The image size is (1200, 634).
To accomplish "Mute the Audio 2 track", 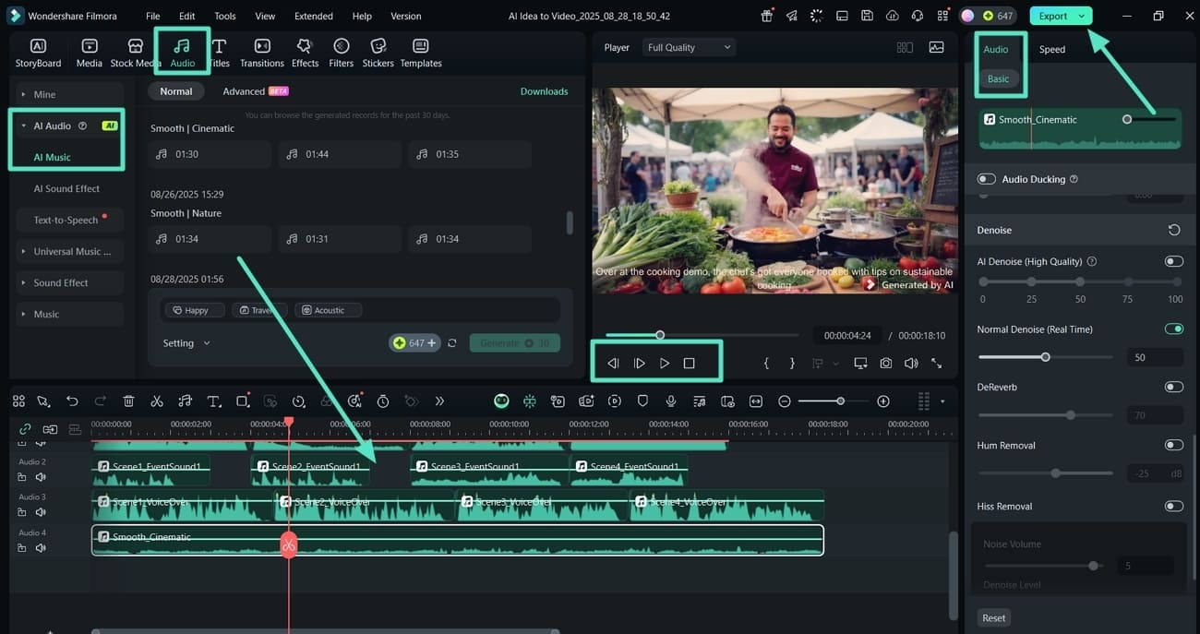I will click(x=41, y=477).
